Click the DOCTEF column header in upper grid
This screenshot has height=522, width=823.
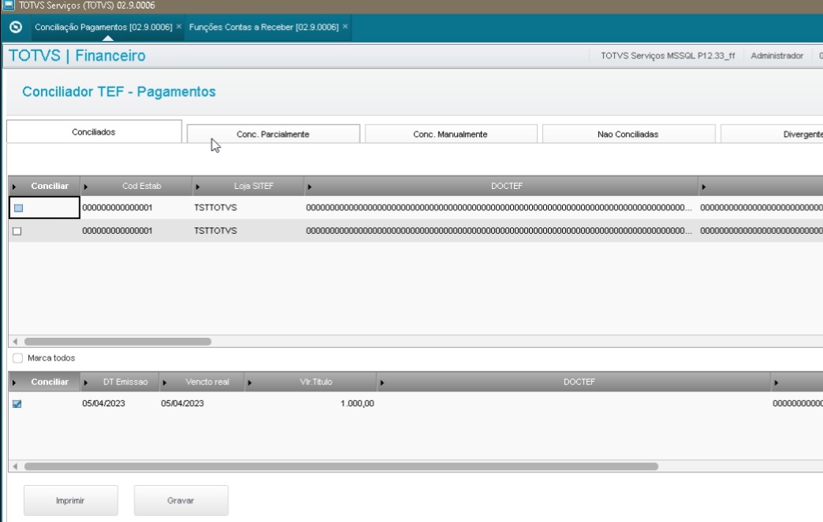coord(501,186)
